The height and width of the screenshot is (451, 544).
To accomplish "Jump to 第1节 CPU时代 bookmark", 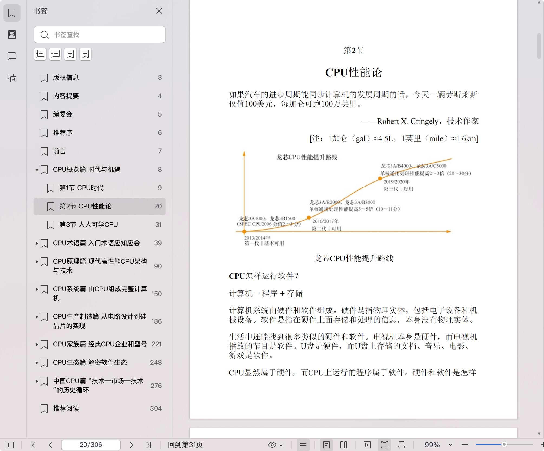I will 100,188.
